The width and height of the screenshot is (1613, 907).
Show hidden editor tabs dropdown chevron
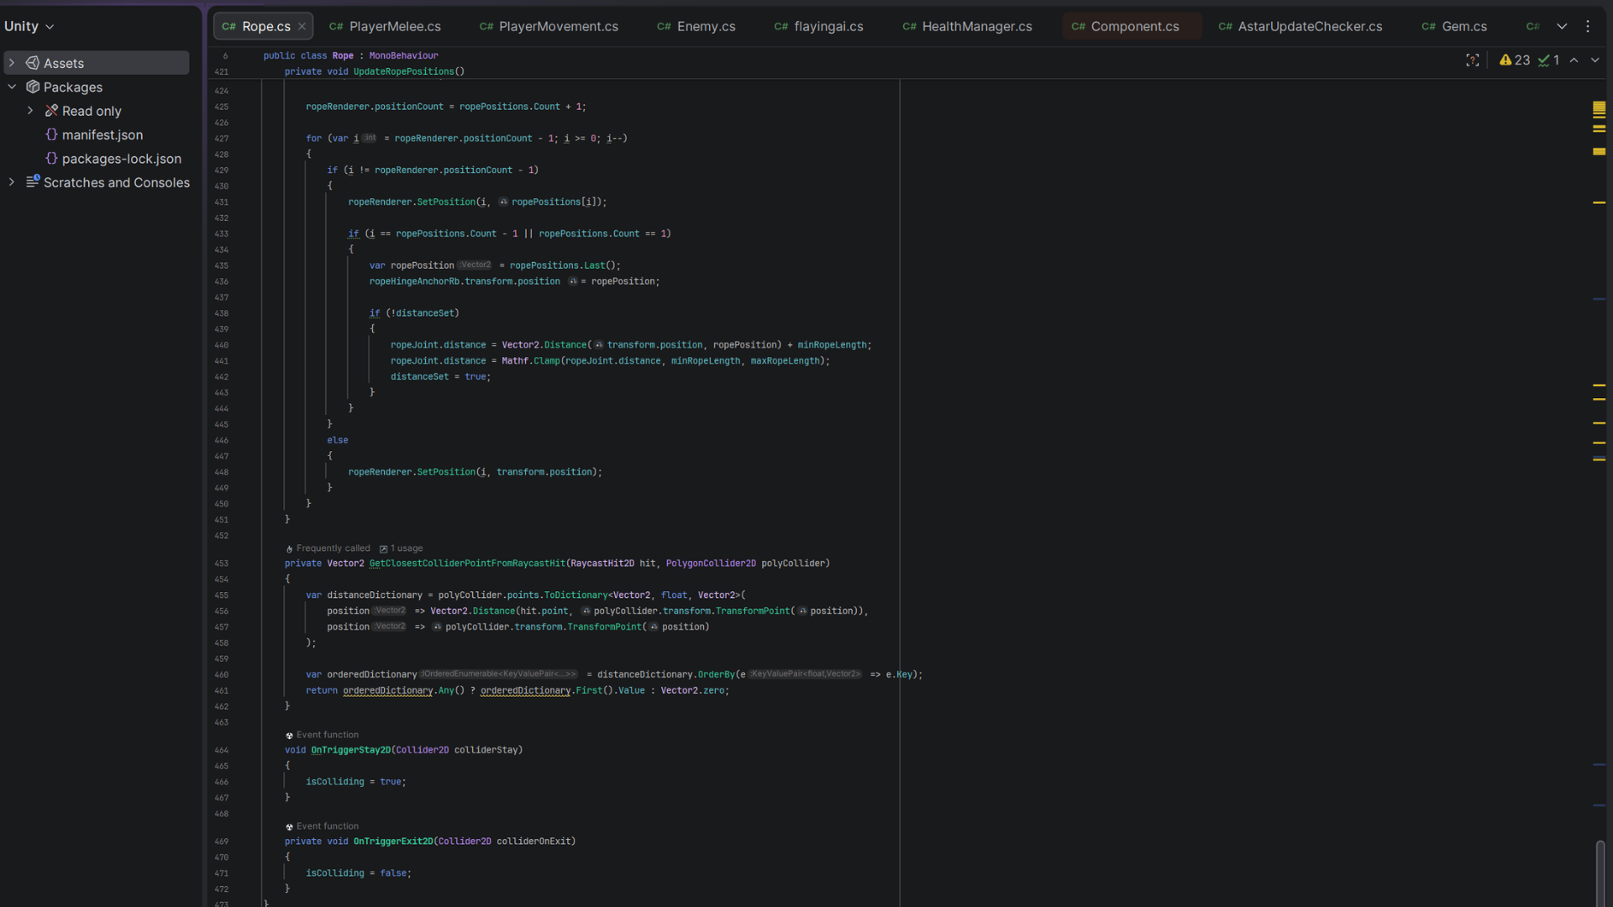point(1562,27)
